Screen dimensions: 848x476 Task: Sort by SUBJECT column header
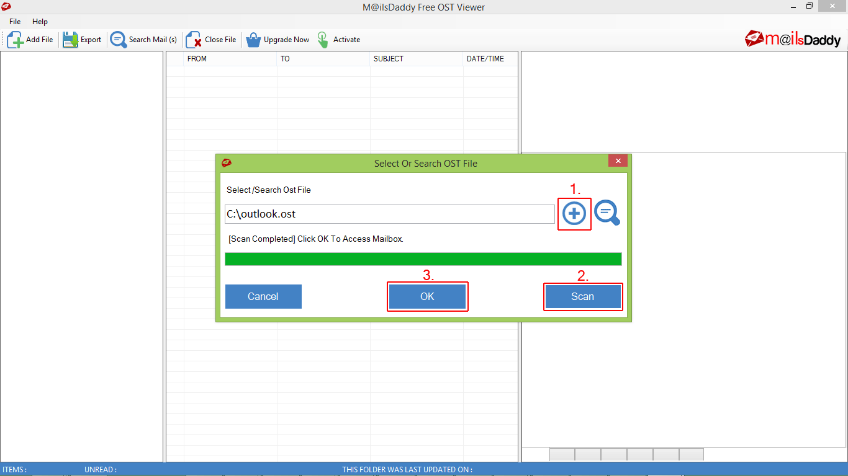click(x=417, y=59)
